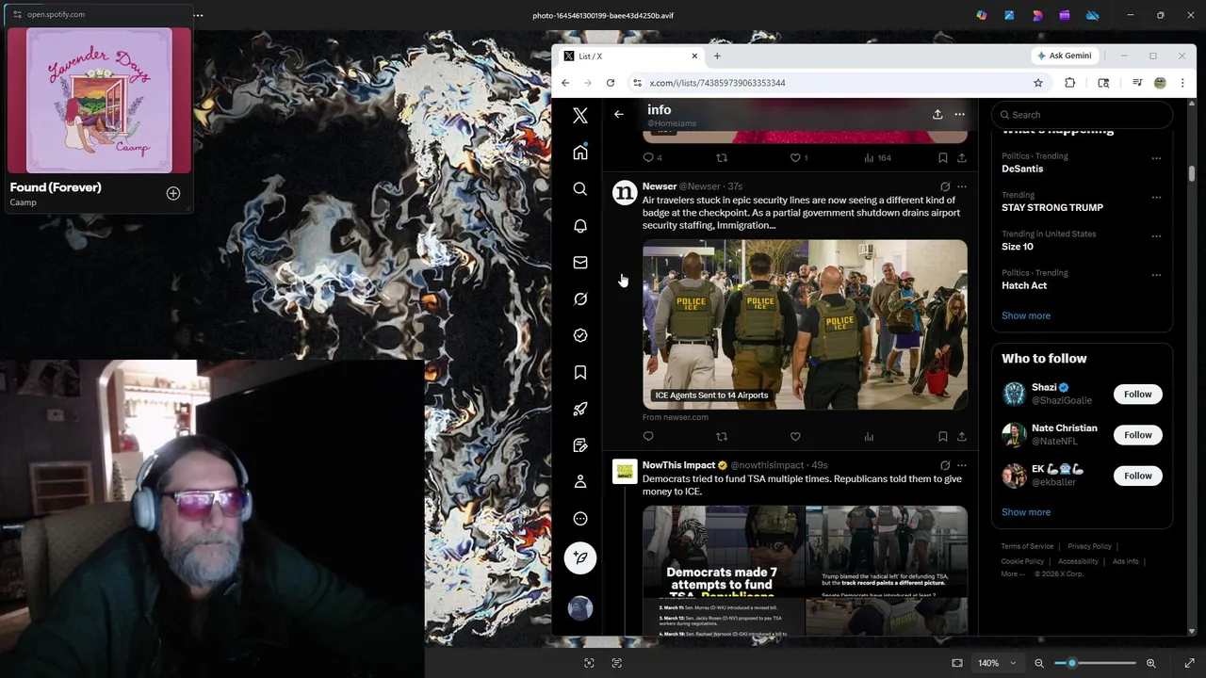1206x678 pixels.
Task: Open zoom percentage dropdown at 140%
Action: [x=997, y=663]
